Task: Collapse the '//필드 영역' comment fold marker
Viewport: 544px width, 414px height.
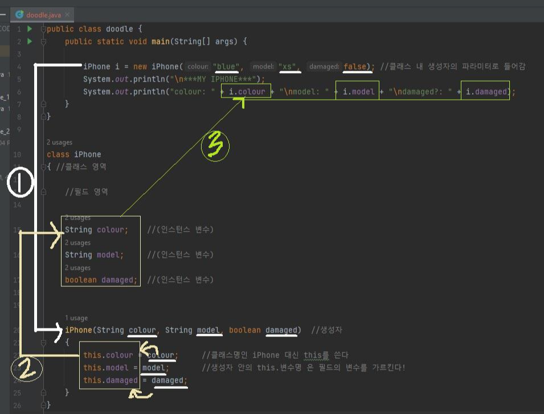Action: coord(43,192)
